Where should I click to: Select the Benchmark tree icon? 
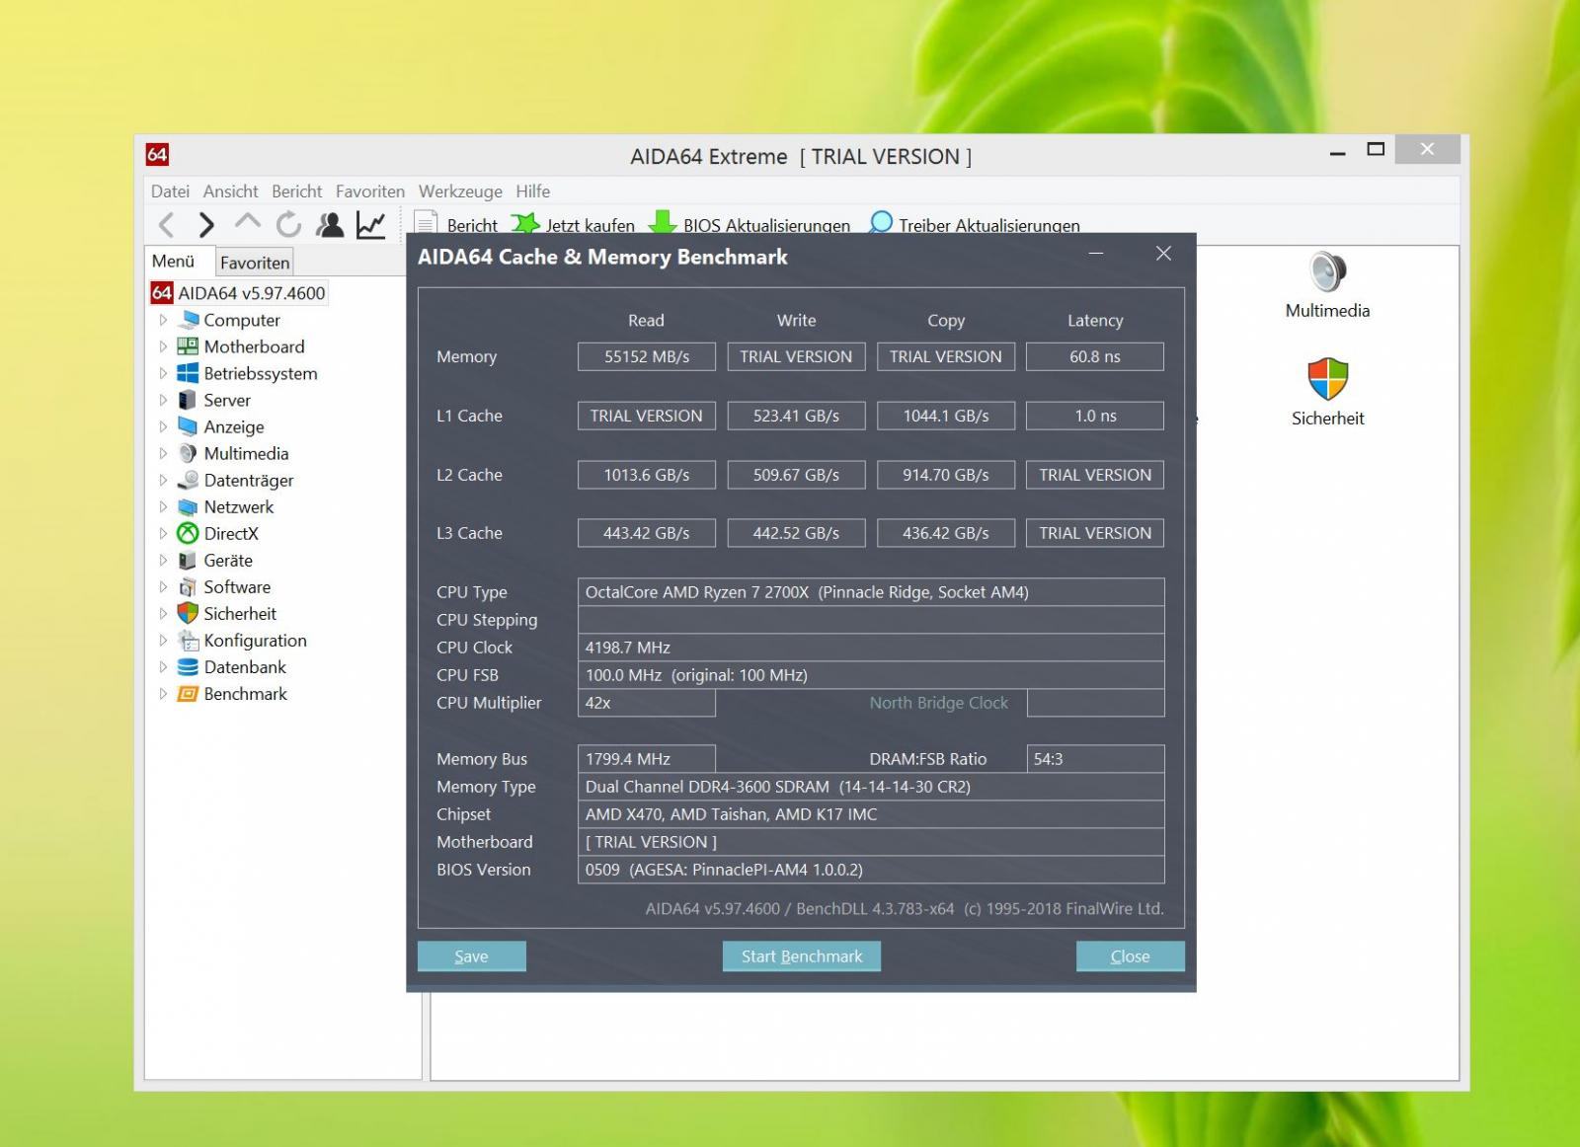[x=188, y=694]
